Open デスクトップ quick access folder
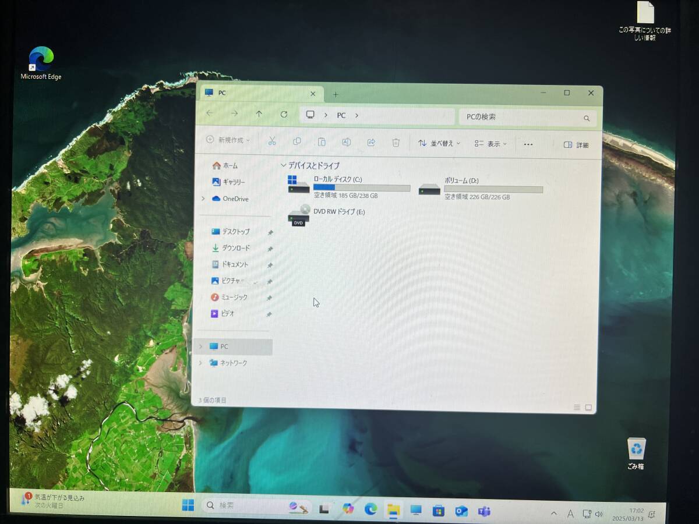This screenshot has height=524, width=699. pyautogui.click(x=231, y=232)
